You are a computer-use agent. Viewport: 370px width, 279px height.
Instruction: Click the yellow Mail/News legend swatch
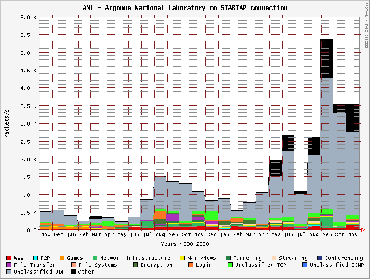(x=182, y=258)
